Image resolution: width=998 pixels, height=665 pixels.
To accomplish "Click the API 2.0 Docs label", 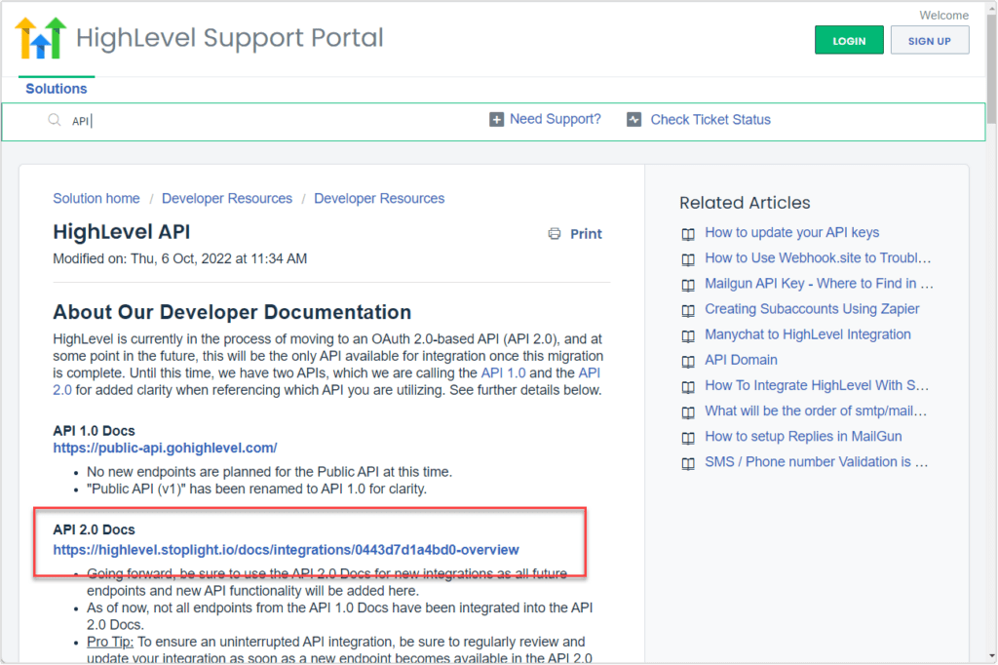I will pos(95,529).
